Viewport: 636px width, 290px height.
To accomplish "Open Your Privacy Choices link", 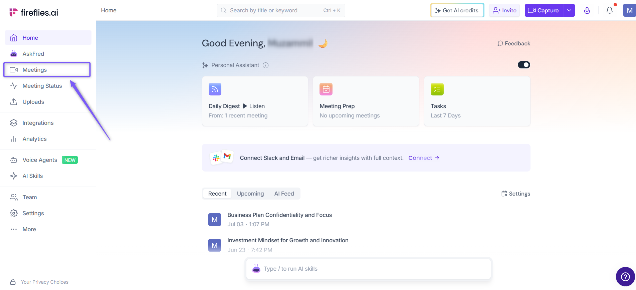I will point(39,282).
